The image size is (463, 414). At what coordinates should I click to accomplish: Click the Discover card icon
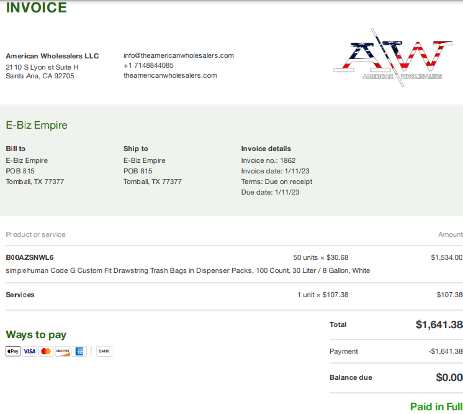[63, 351]
